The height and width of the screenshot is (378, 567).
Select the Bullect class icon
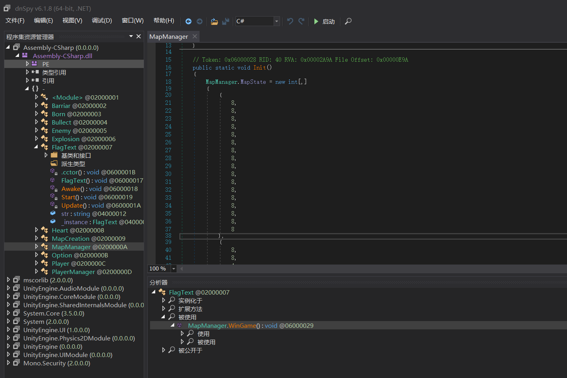point(45,122)
